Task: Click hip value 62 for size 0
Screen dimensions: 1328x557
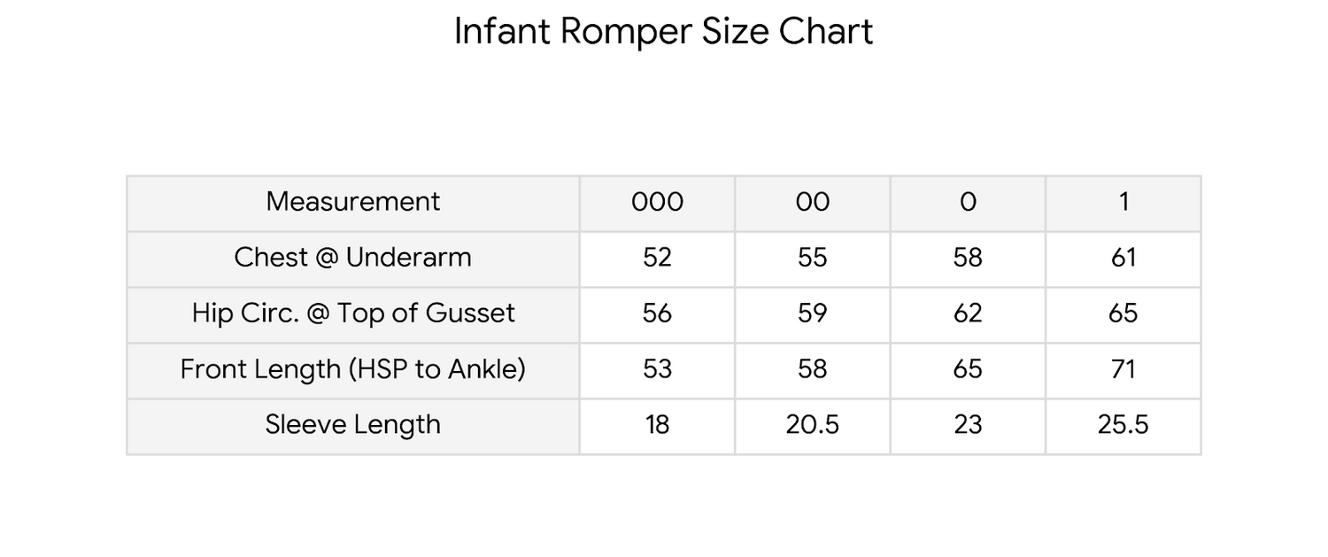Action: pos(968,313)
